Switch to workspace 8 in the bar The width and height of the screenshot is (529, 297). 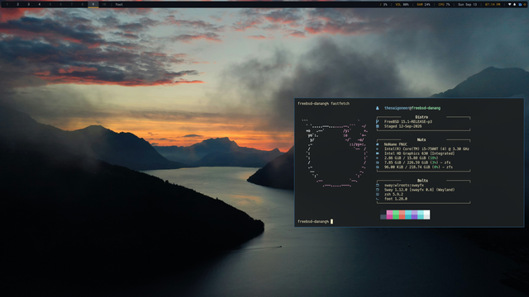(83, 4)
